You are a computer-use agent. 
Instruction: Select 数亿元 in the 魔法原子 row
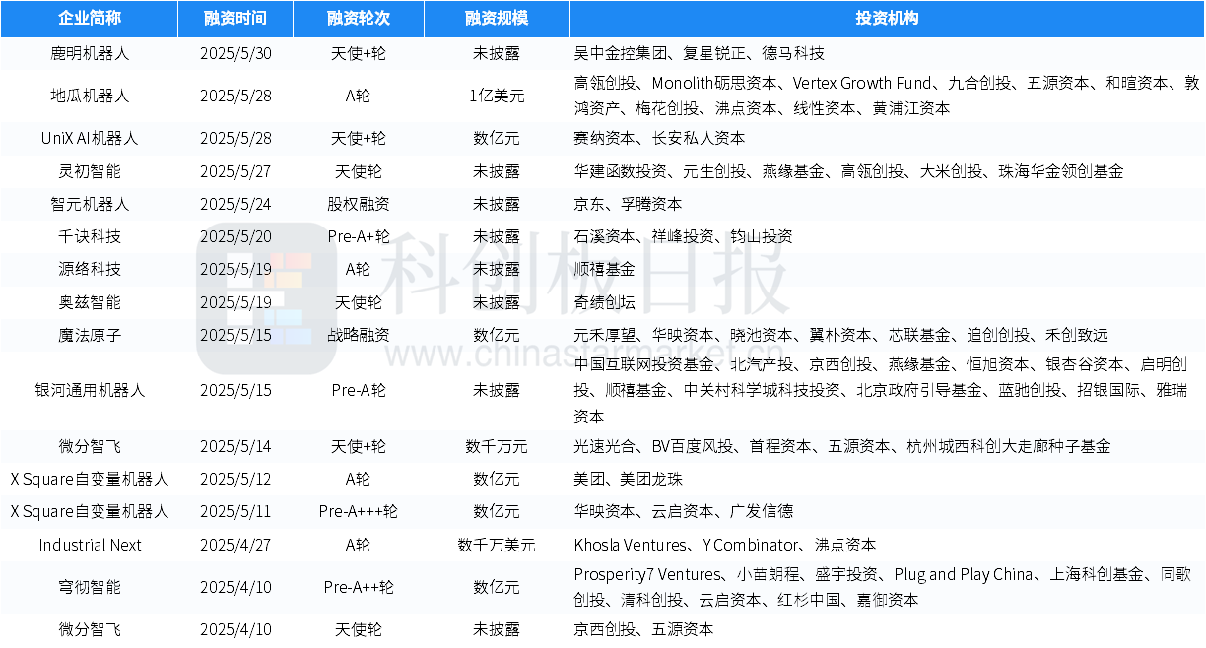coord(496,335)
